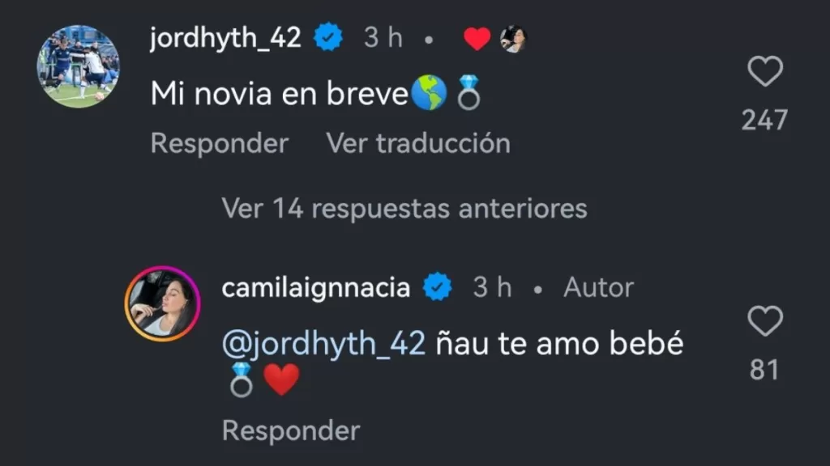The image size is (830, 466).
Task: Follow the @jordhyth_42 mention link
Action: click(323, 344)
